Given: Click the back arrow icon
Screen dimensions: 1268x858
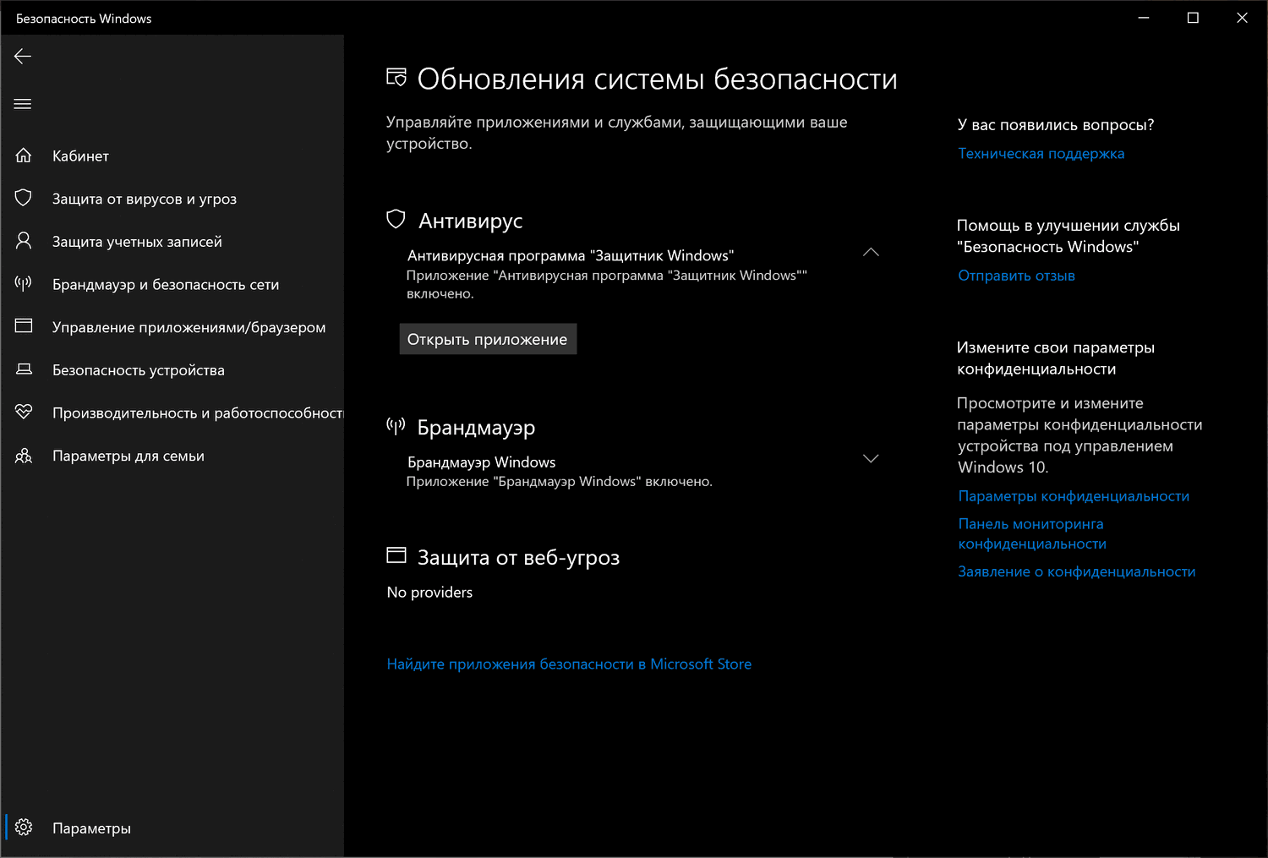Looking at the screenshot, I should 23,57.
